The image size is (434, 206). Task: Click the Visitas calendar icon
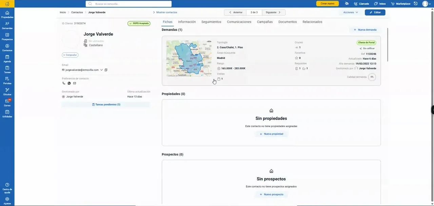click(x=219, y=79)
